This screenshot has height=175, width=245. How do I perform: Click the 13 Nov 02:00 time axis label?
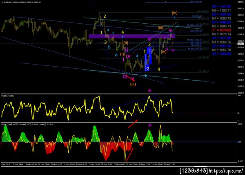click(81, 164)
